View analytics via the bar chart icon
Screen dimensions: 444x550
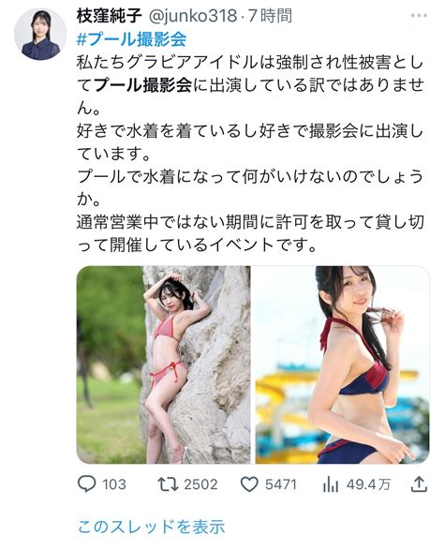(x=331, y=484)
